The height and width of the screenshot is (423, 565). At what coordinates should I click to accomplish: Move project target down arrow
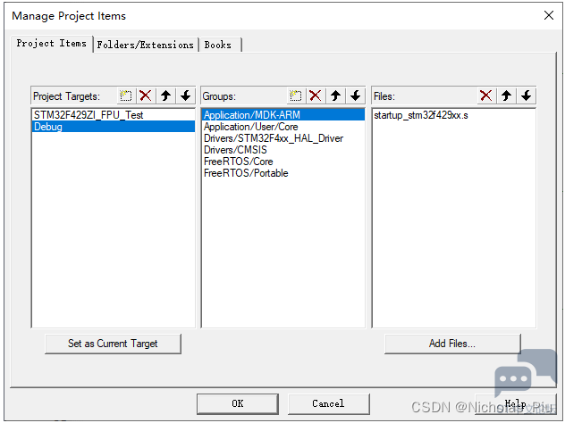tap(185, 95)
